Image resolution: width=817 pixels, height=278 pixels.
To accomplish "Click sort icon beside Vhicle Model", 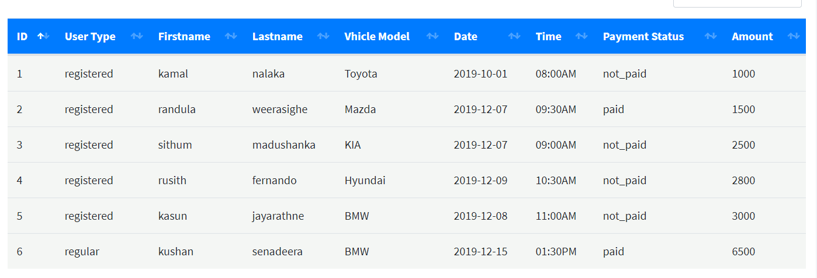I will click(x=433, y=36).
